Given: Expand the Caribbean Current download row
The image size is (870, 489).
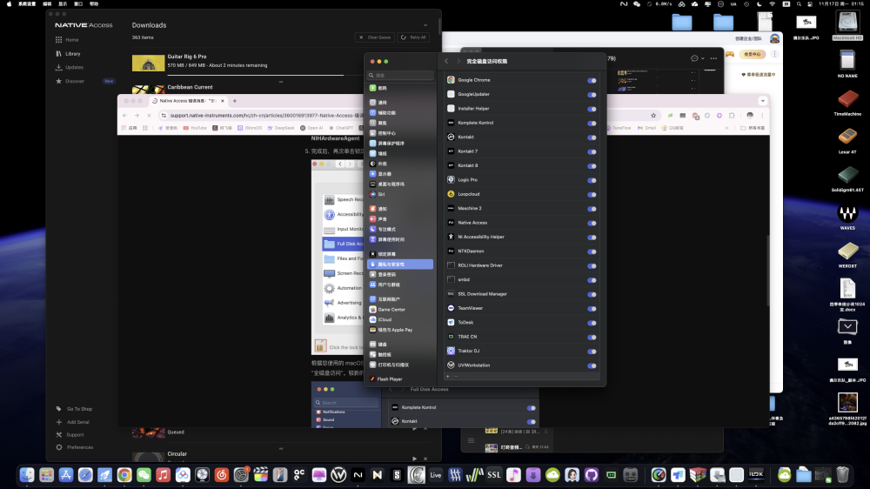Looking at the screenshot, I should click(x=281, y=82).
